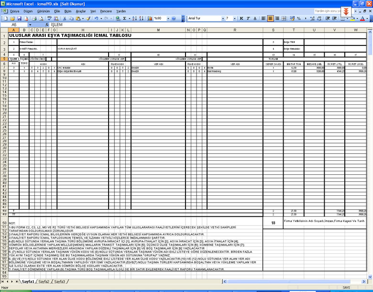Go to the first sheet with the tab arrow
The height and width of the screenshot is (292, 373).
pos(2,281)
